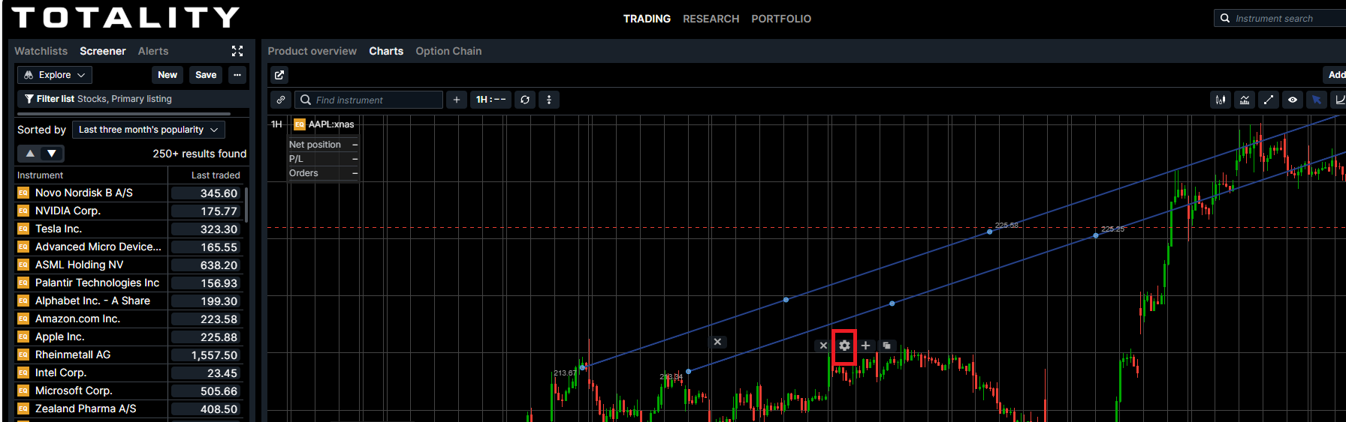Toggle annotation visibility eye icon
This screenshot has width=1346, height=422.
[x=1293, y=100]
